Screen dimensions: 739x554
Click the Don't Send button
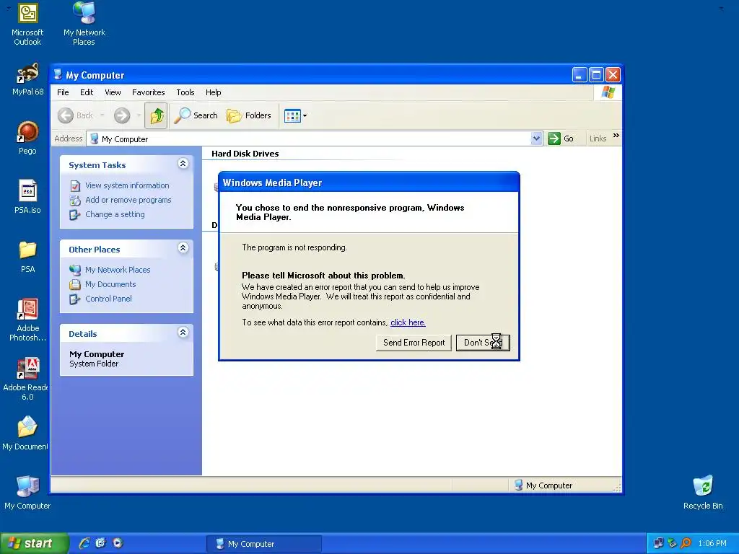pos(483,343)
